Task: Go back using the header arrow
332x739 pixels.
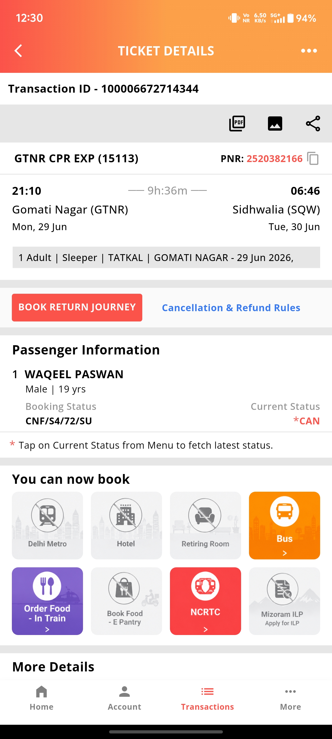Action: pyautogui.click(x=18, y=51)
